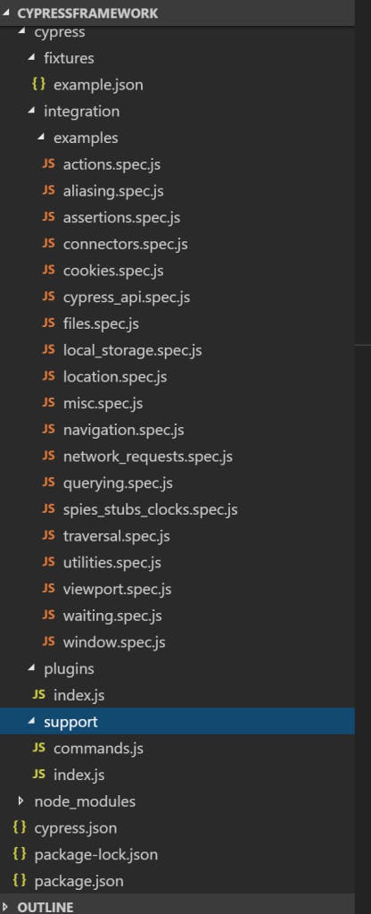Viewport: 371px width, 914px height.
Task: Click the JS icon beside actions.spec.js
Action: click(x=49, y=164)
